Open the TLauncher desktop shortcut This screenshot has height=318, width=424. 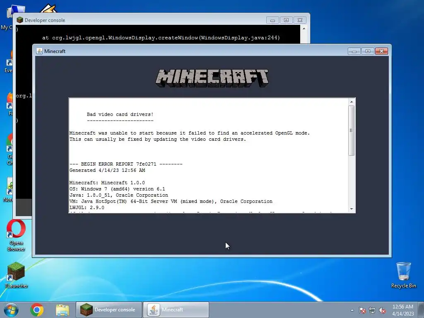click(16, 275)
